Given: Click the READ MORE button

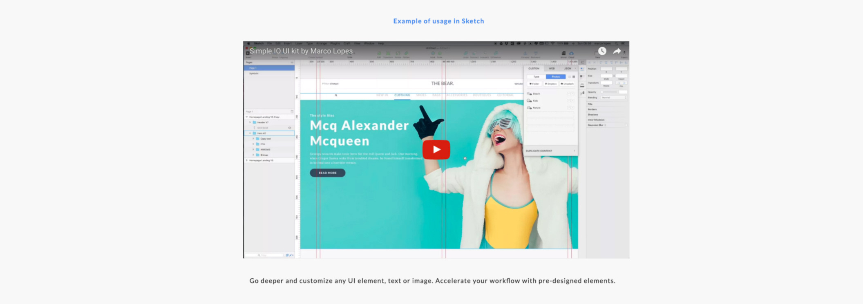Looking at the screenshot, I should [327, 173].
